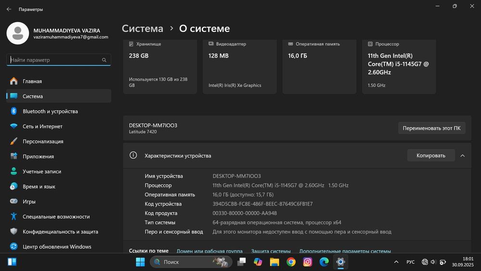Open the Защита системы link
The width and height of the screenshot is (481, 271).
coord(271,251)
